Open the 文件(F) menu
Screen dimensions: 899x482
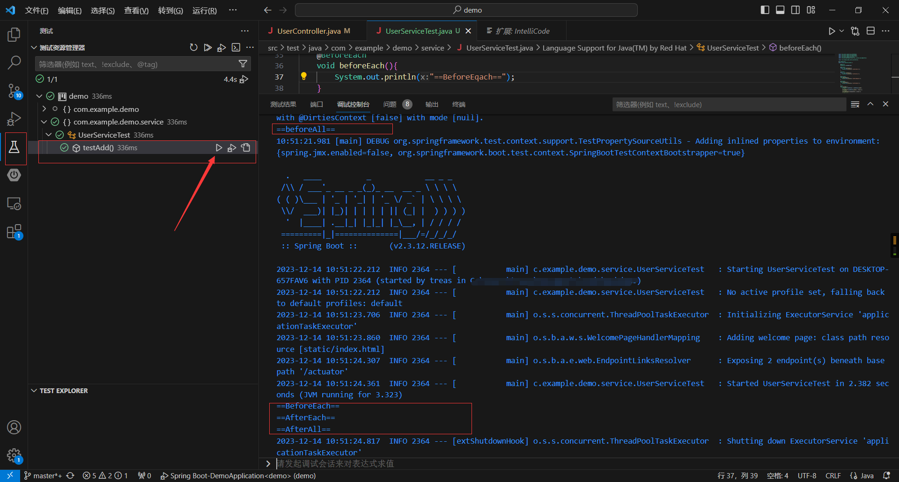tap(37, 10)
